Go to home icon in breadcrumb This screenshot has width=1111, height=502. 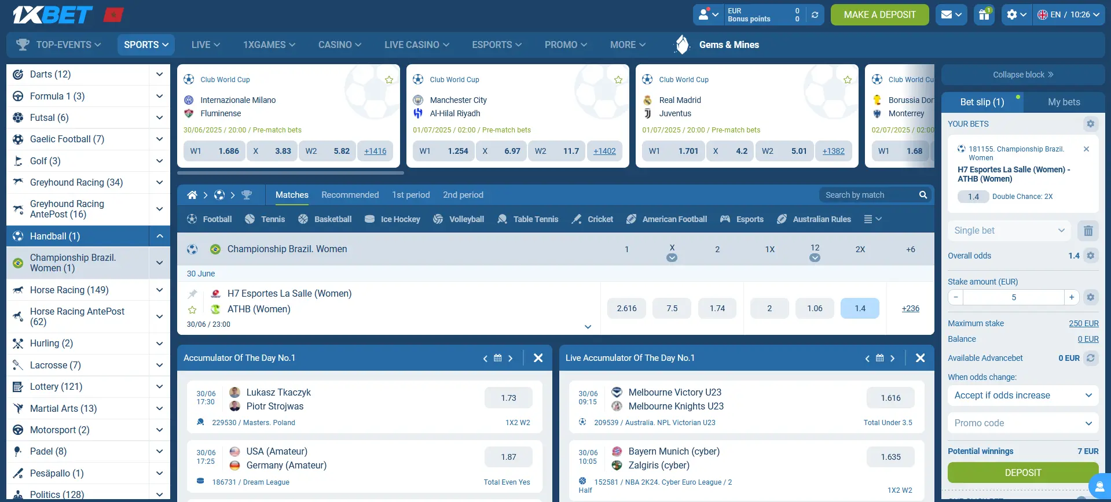[x=192, y=195]
